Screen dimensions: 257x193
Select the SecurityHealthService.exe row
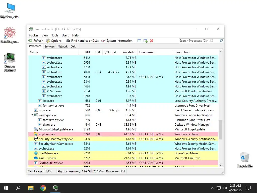coord(123,143)
